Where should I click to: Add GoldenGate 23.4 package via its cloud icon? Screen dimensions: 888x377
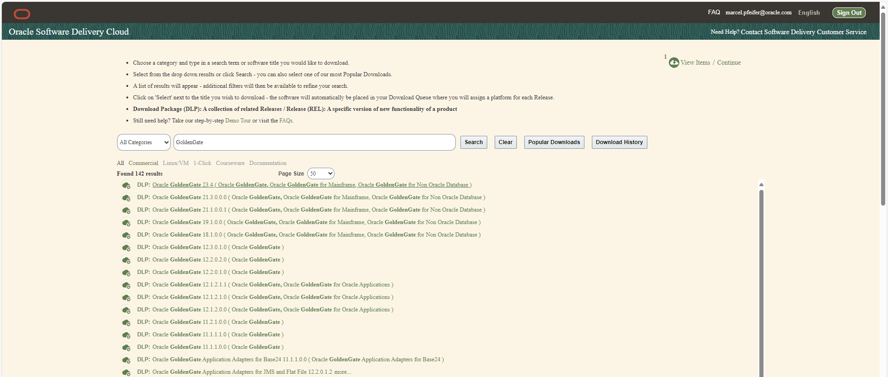[126, 185]
